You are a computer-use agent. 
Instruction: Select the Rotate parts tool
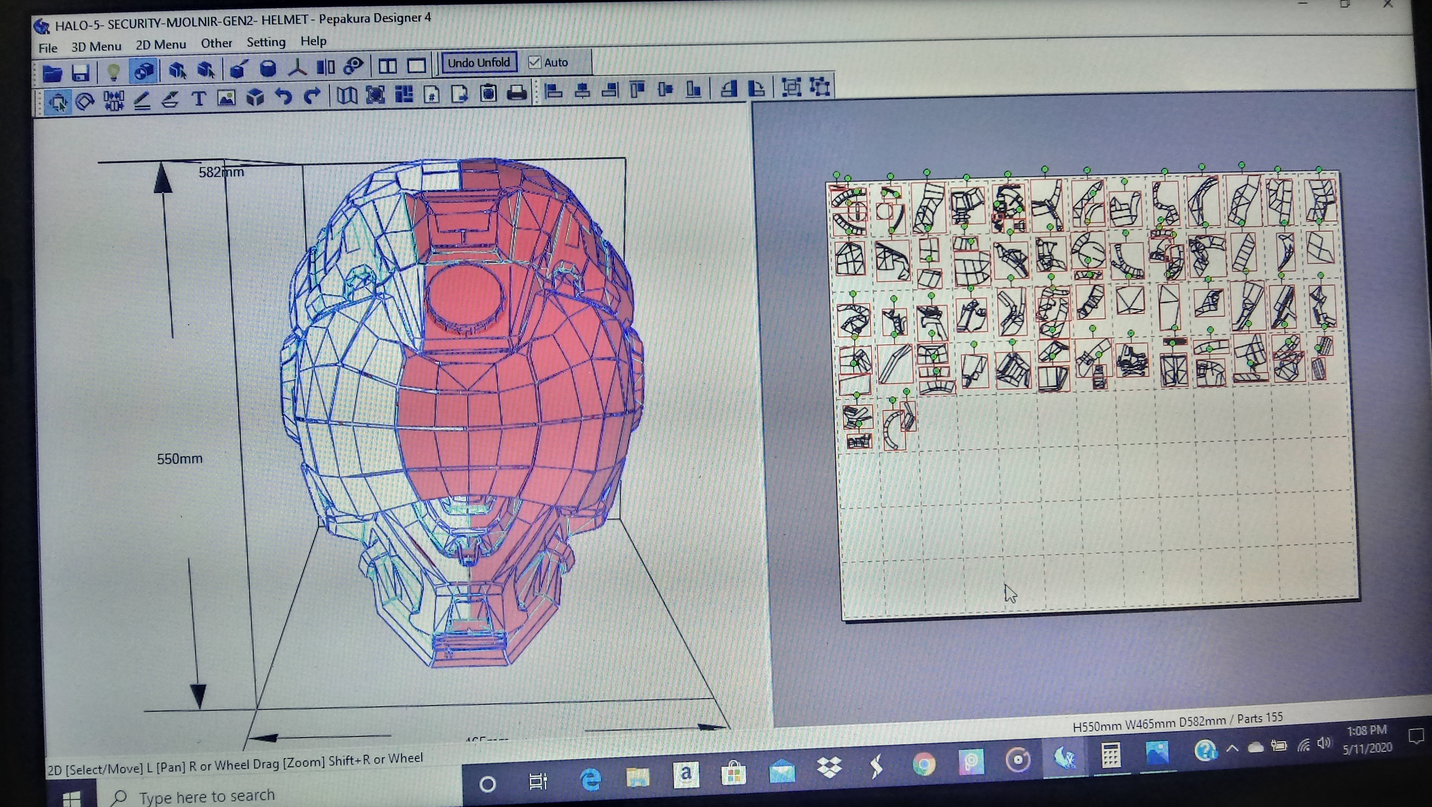pyautogui.click(x=85, y=102)
